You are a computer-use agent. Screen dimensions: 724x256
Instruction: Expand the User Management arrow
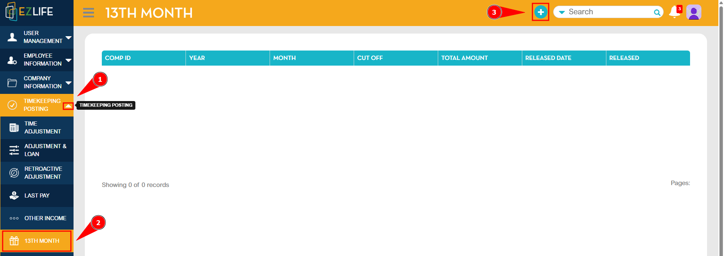[x=68, y=37]
